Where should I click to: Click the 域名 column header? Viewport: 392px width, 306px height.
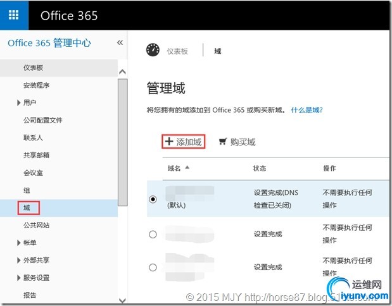point(174,168)
